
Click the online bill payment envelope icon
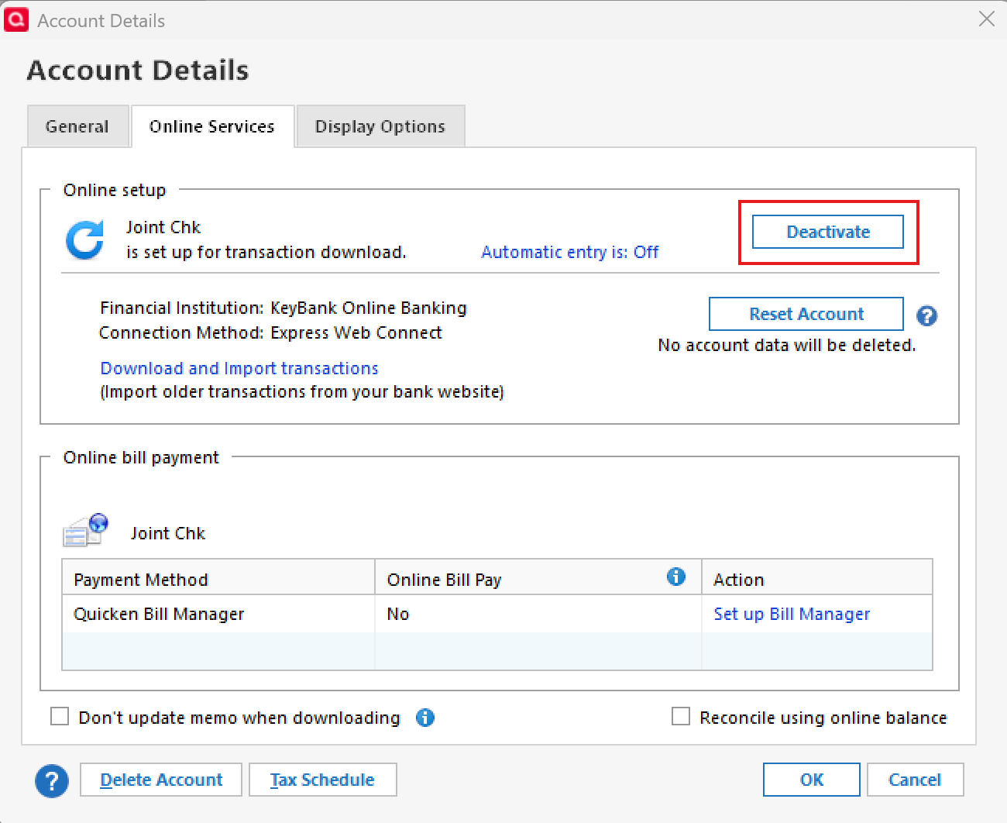coord(85,531)
